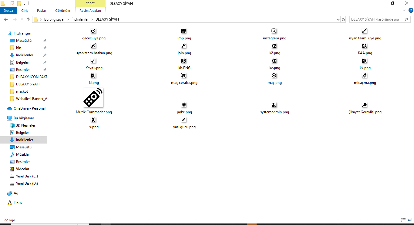This screenshot has width=414, height=225.
Task: Select Bu bilgisayar in navigation pane
Action: pyautogui.click(x=24, y=118)
